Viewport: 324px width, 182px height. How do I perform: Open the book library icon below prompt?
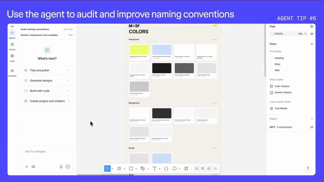[x=33, y=167]
